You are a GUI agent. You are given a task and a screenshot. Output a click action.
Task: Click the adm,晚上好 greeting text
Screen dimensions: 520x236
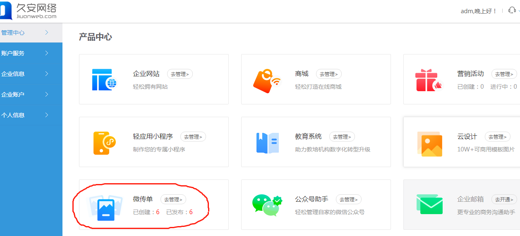(479, 11)
